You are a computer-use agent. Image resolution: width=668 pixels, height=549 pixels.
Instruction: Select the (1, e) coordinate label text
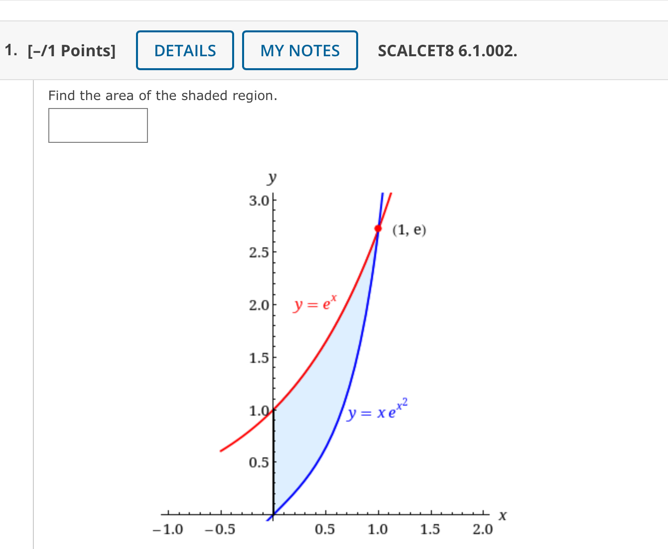coord(408,230)
